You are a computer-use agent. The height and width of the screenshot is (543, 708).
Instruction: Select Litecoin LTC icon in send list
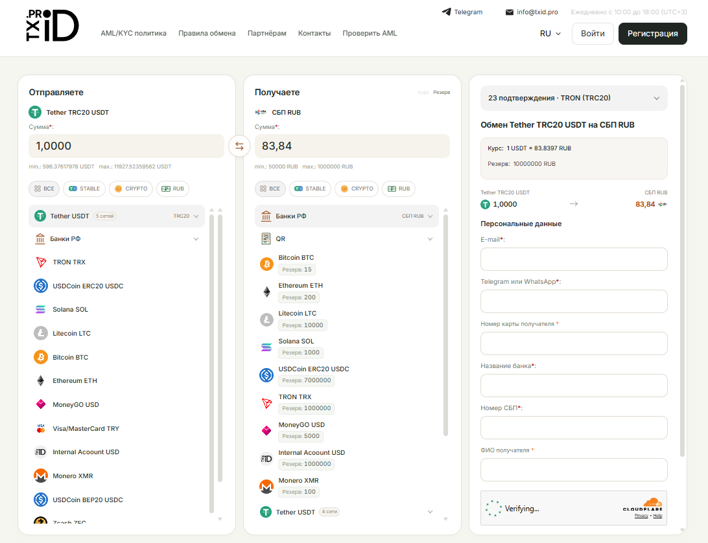[41, 334]
